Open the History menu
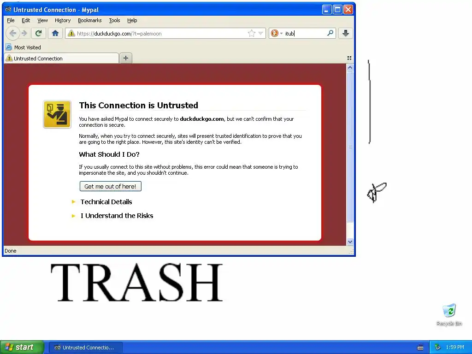 coord(63,20)
